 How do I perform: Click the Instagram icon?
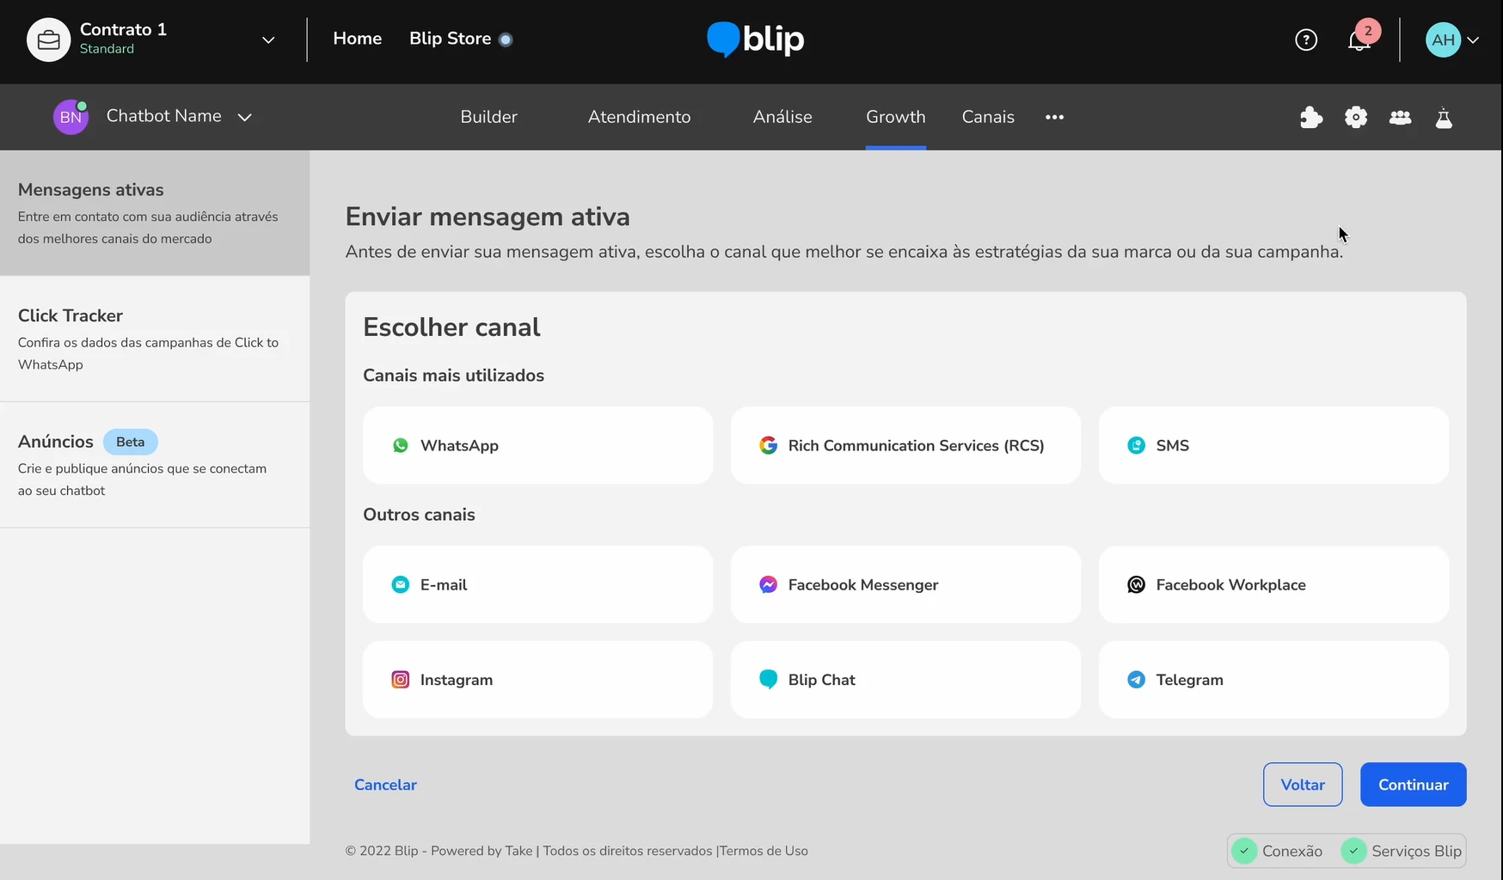401,680
